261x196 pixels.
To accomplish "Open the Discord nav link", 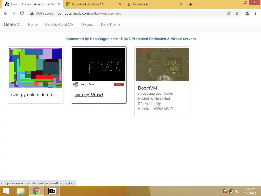I will pyautogui.click(x=87, y=24).
